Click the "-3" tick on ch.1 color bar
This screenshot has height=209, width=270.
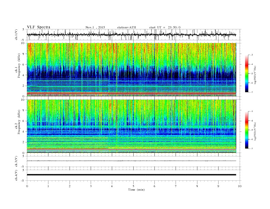coord(251,55)
